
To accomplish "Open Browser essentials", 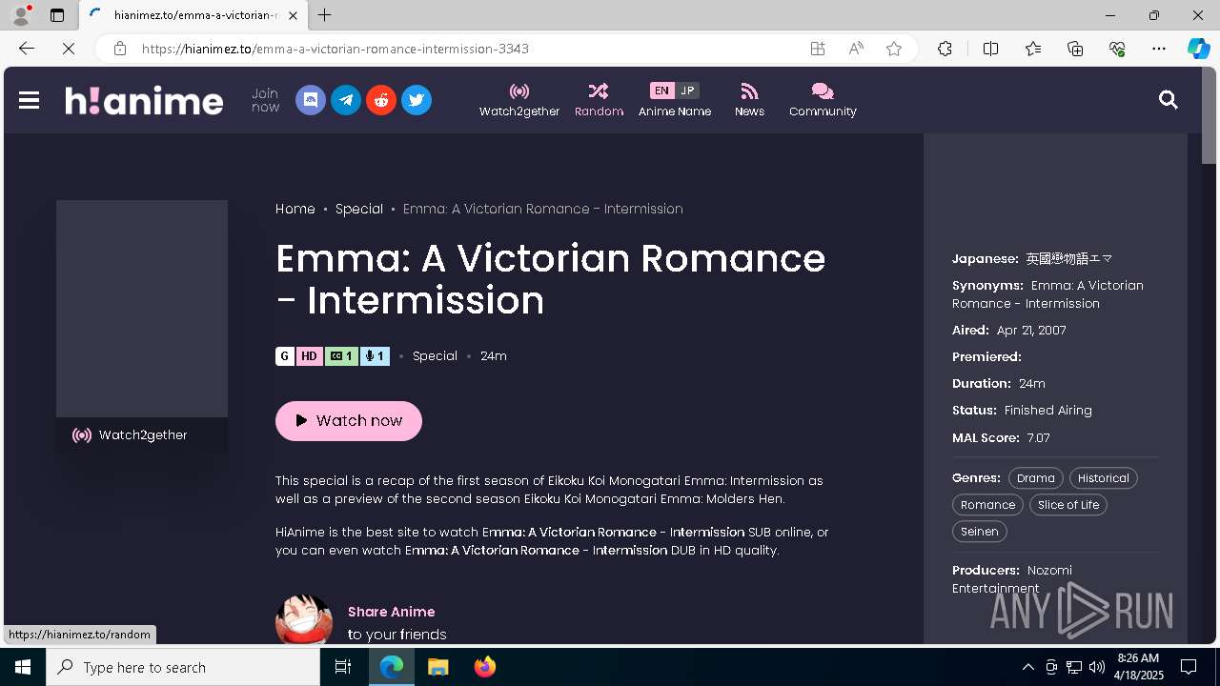I will click(x=1117, y=49).
